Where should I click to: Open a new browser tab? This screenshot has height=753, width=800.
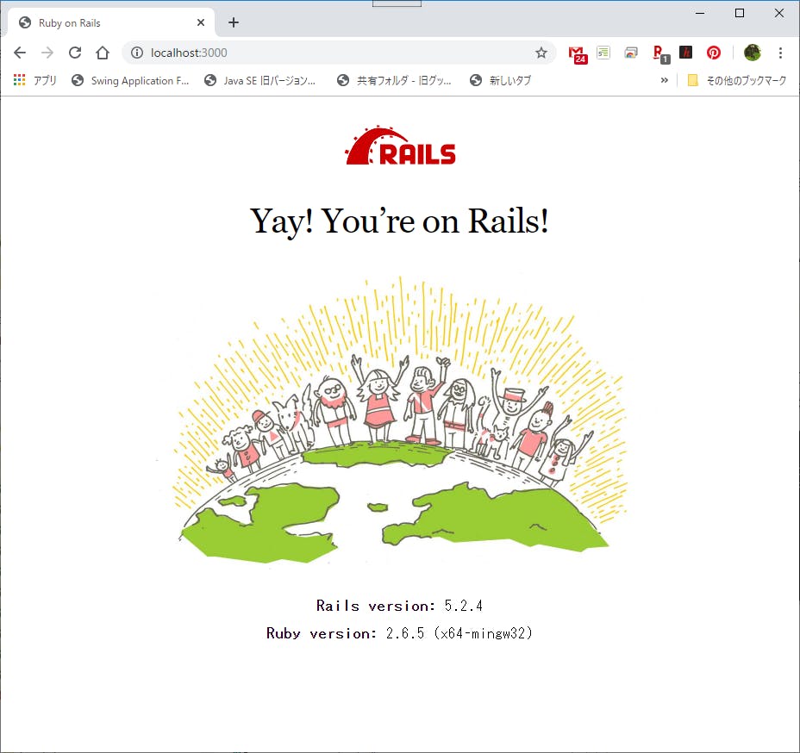click(233, 22)
